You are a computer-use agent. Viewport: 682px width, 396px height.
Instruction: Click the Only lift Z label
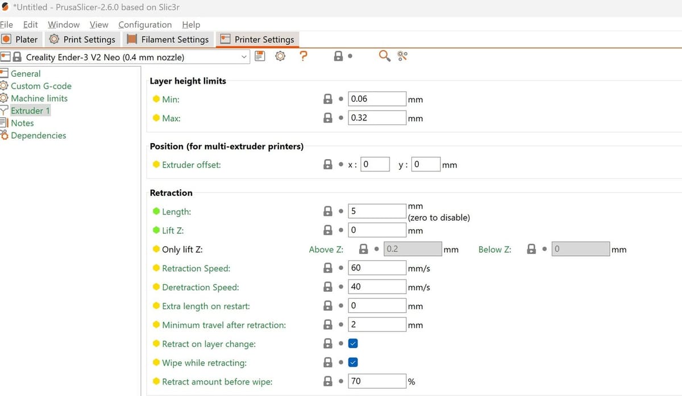[x=182, y=249]
